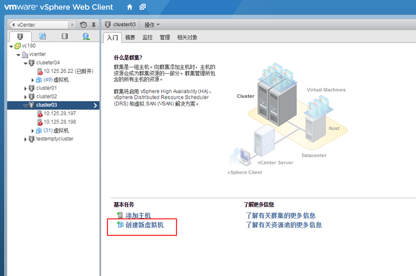
Task: Select cluster01 label in the tree
Action: 47,88
